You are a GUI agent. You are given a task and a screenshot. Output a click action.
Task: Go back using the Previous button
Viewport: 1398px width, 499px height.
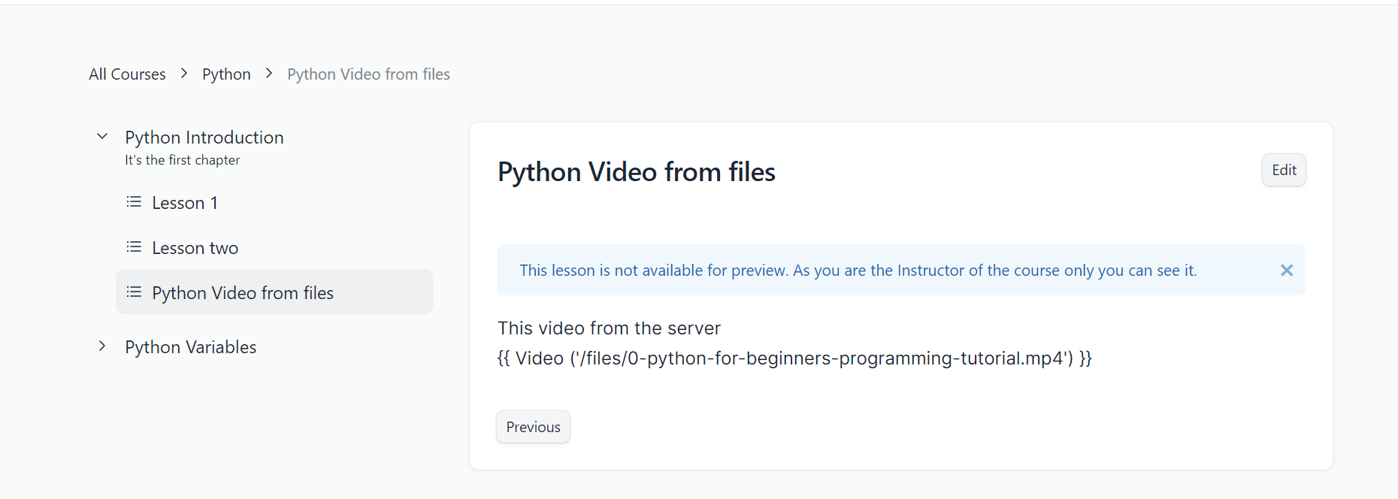point(532,426)
